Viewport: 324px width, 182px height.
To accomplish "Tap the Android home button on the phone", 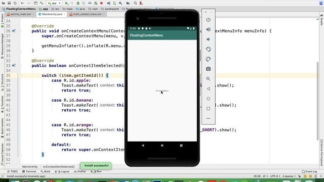I will (162, 146).
